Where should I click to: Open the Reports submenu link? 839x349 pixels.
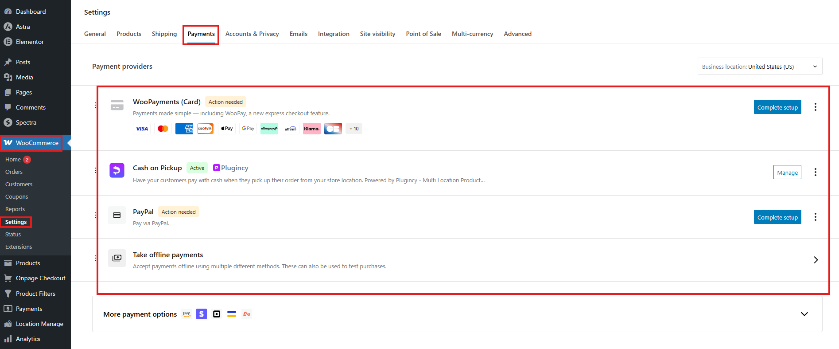[x=15, y=209]
